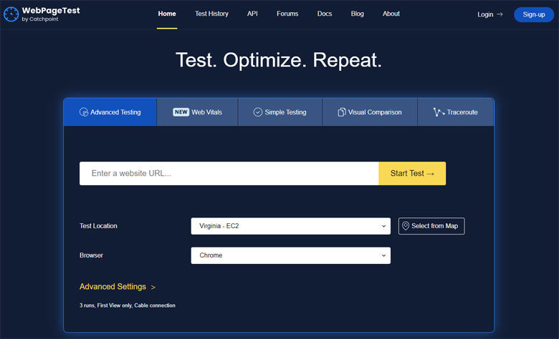Navigate to Docs
Screen dimensions: 559x339
[325, 14]
